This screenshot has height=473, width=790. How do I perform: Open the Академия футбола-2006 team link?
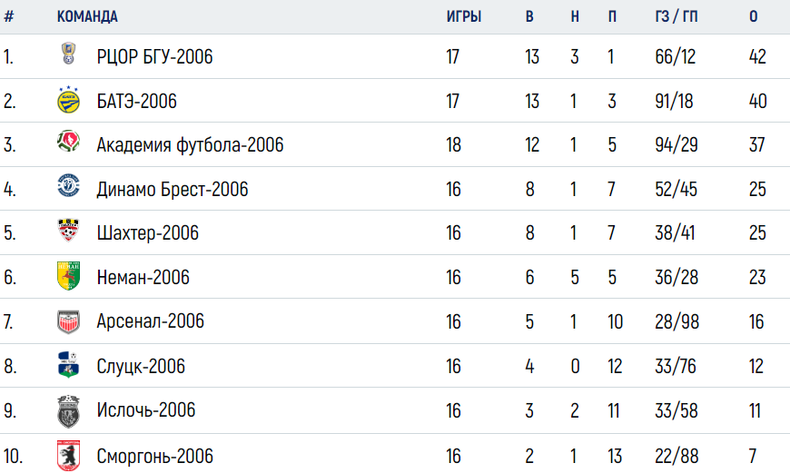coord(190,145)
